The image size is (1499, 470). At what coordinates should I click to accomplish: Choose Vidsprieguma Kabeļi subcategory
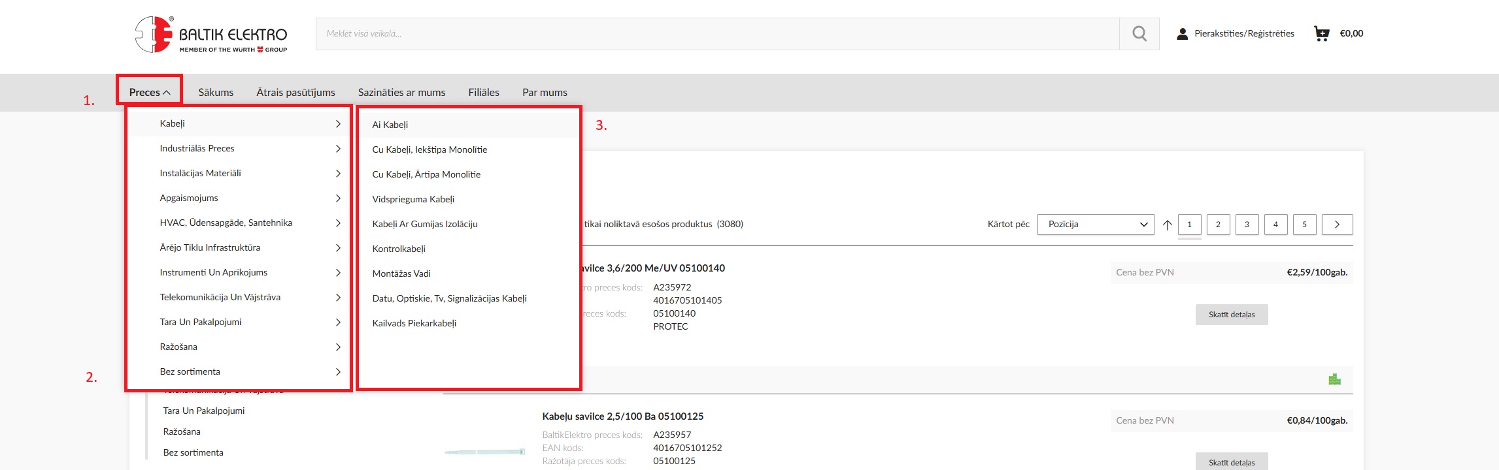click(413, 199)
